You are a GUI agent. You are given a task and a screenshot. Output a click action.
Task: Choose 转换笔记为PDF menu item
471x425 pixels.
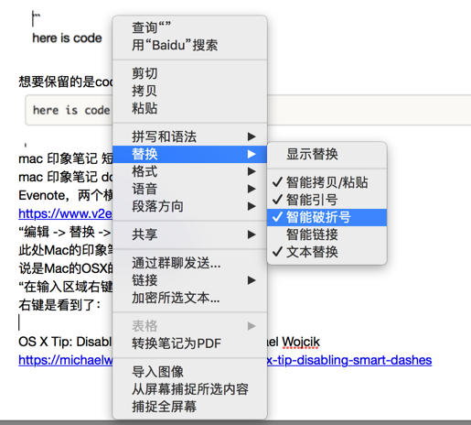[189, 343]
